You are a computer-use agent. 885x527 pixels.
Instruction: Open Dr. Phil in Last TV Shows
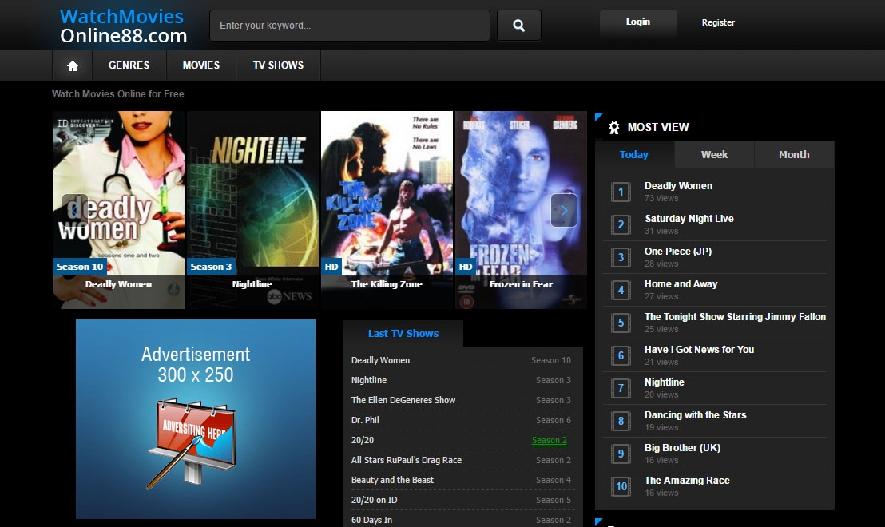(x=364, y=420)
